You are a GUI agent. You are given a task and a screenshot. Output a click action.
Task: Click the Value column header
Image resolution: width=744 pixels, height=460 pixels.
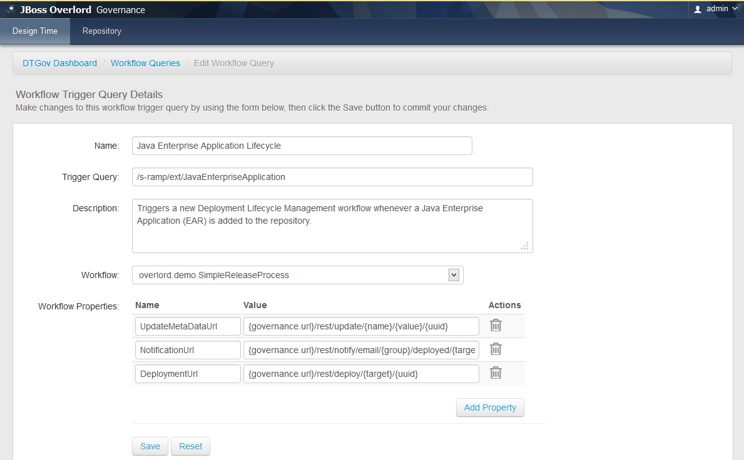point(255,305)
